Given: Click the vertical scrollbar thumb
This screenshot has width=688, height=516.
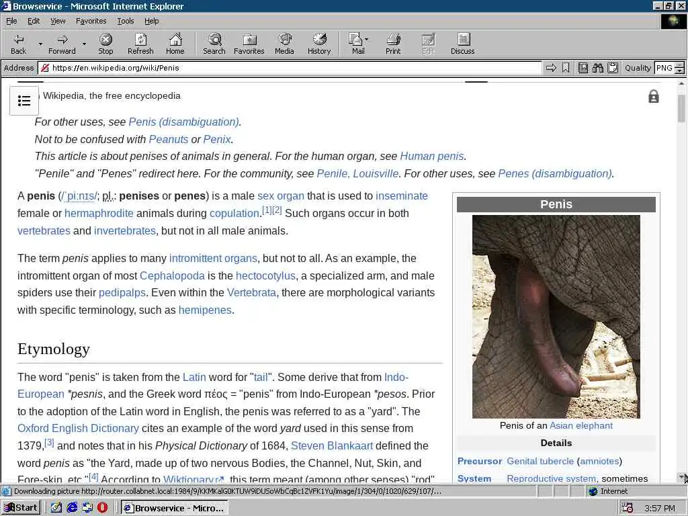Looking at the screenshot, I should point(681,108).
